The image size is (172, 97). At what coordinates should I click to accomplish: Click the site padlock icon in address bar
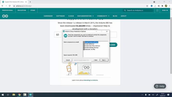click(14, 6)
